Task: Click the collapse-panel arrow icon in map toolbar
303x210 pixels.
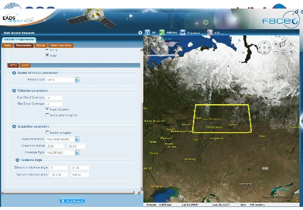Action: (x=140, y=33)
